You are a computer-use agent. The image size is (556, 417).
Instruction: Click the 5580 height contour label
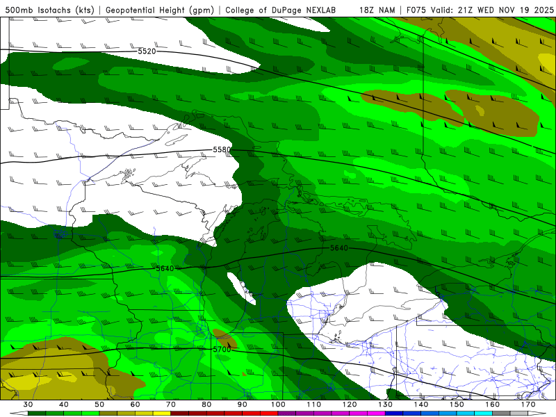(x=222, y=149)
